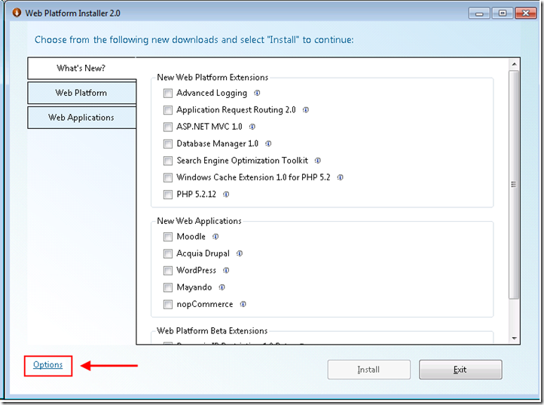Check Search Engine Optimization Toolkit box
This screenshot has height=405, width=544.
click(168, 161)
